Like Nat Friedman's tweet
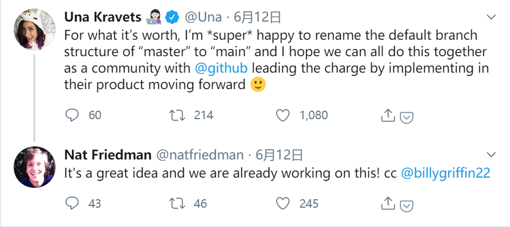Viewport: 510px width, 227px height. pyautogui.click(x=283, y=203)
